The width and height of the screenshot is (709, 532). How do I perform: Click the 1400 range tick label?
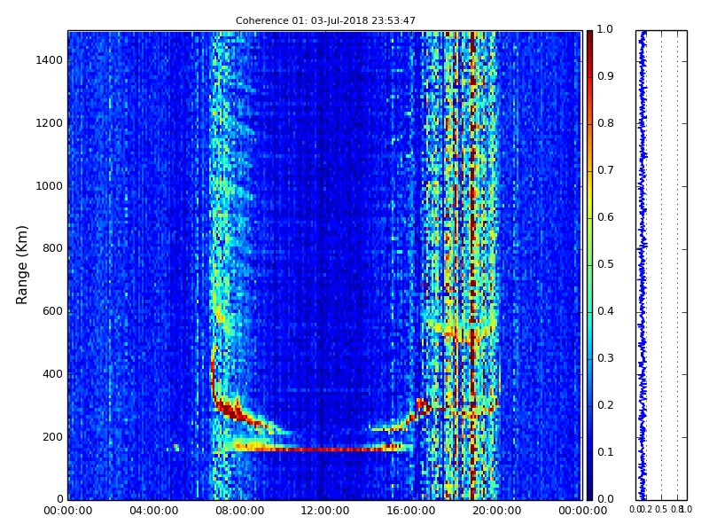pos(49,60)
